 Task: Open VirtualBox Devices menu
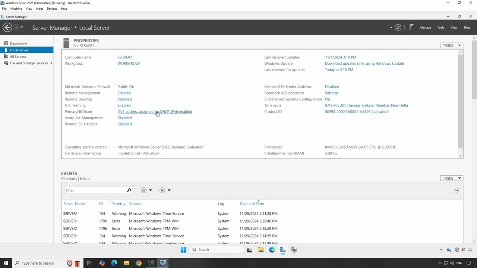coord(52,9)
